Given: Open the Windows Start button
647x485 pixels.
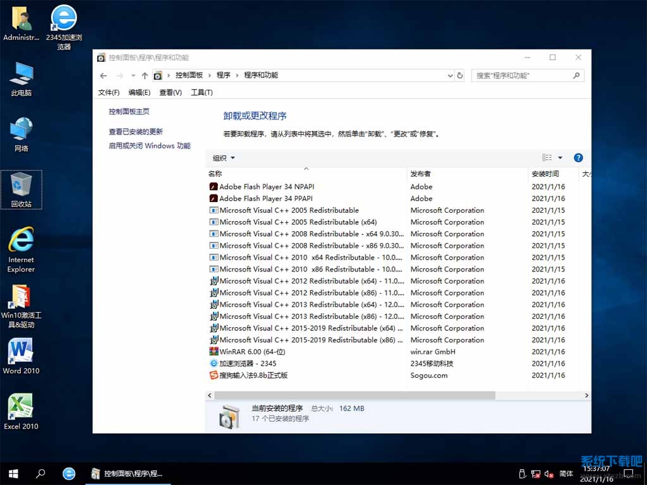Looking at the screenshot, I should tap(13, 473).
